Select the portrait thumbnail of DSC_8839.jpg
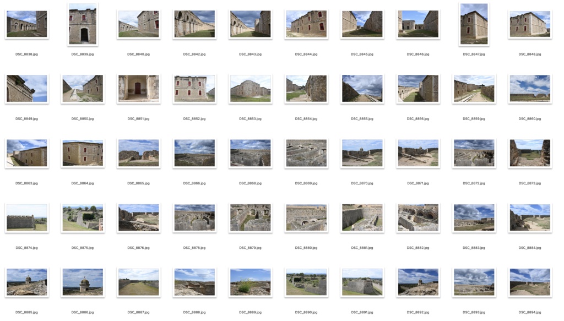The height and width of the screenshot is (321, 564). point(83,24)
